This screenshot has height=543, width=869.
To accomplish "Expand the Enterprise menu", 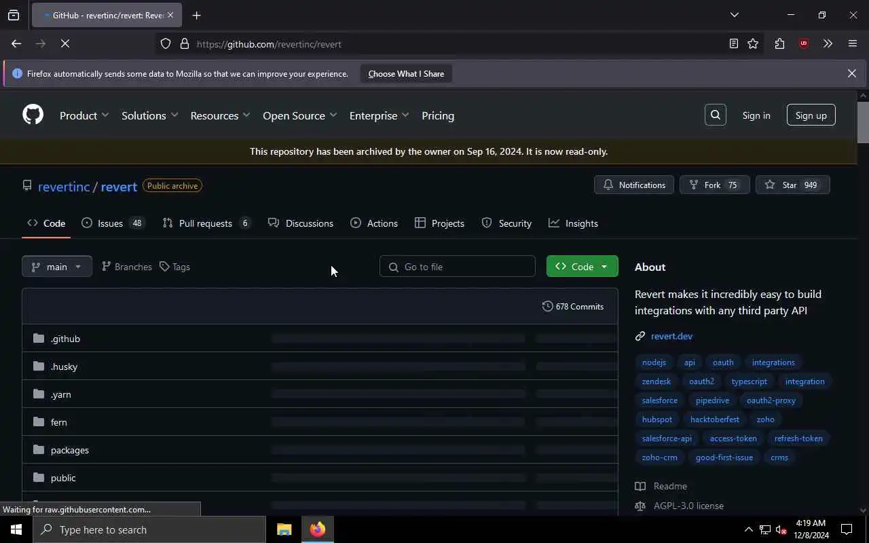I will pyautogui.click(x=379, y=115).
